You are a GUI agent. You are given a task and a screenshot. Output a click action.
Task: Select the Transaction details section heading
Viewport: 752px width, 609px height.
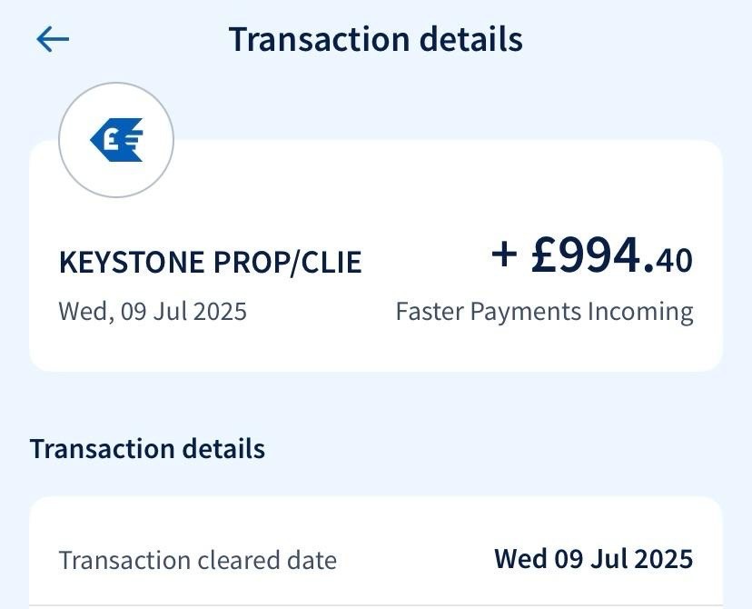(x=147, y=448)
